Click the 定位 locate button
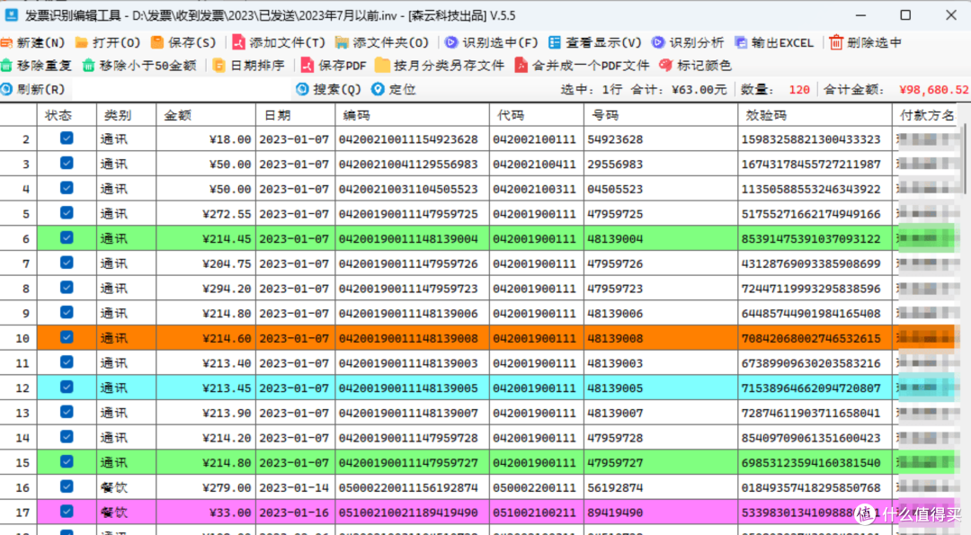The width and height of the screenshot is (971, 535). (393, 89)
